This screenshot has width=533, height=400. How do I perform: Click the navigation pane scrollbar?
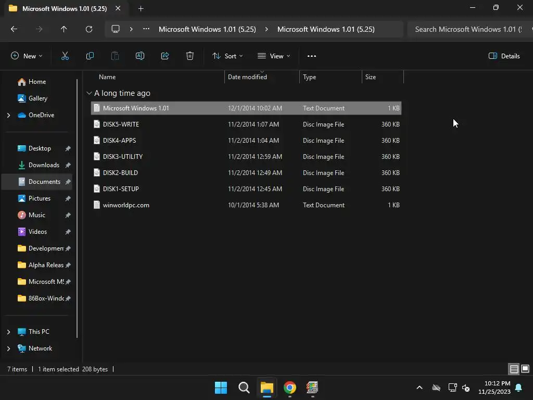click(77, 208)
